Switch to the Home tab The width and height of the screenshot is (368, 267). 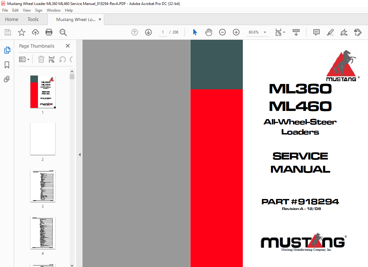point(12,19)
